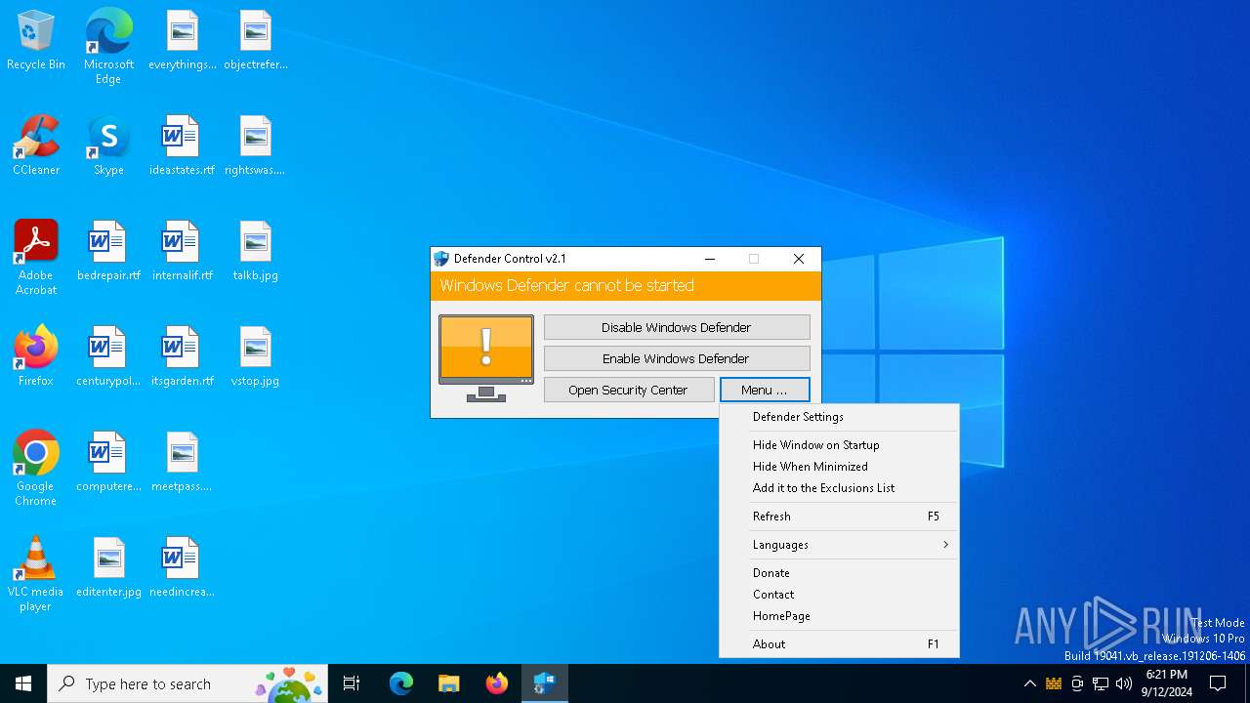The image size is (1250, 703).
Task: Open the volume control in system tray
Action: [x=1124, y=683]
